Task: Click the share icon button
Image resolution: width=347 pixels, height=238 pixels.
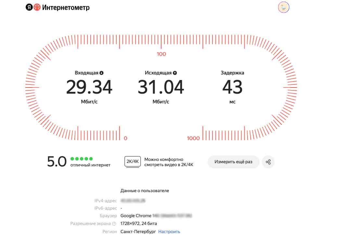Action: coord(268,162)
